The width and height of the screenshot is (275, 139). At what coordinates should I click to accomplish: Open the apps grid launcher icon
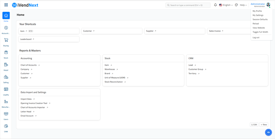coord(6,5)
